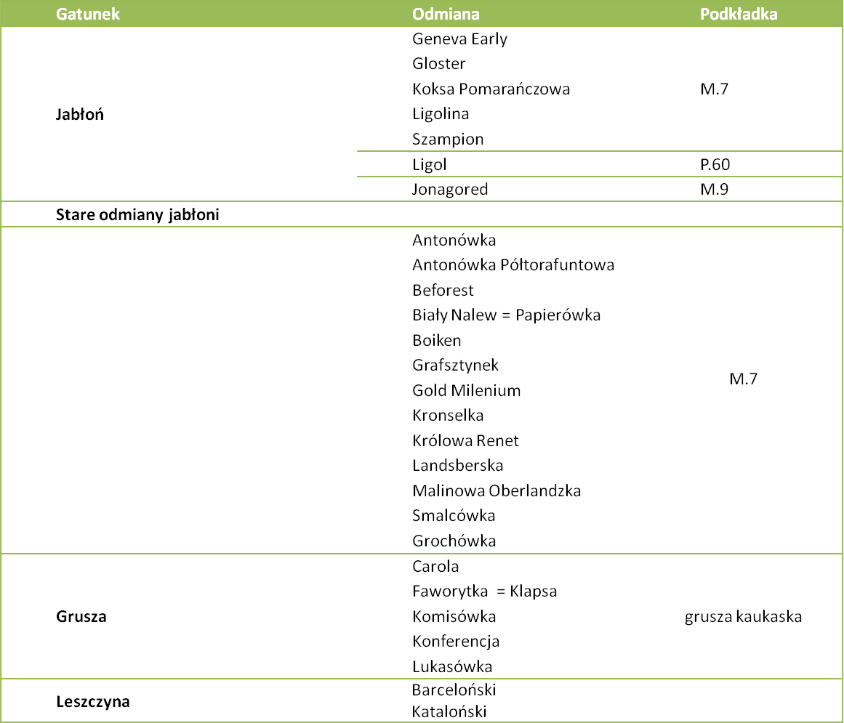This screenshot has width=844, height=723.
Task: Click Stare odmiany jabłoni heading
Action: coord(137,214)
